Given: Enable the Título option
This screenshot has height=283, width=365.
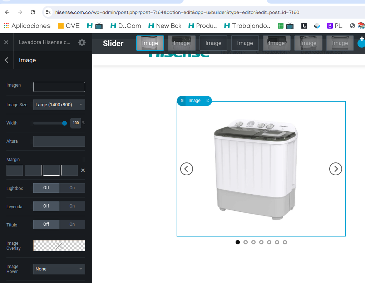Looking at the screenshot, I should tap(72, 224).
